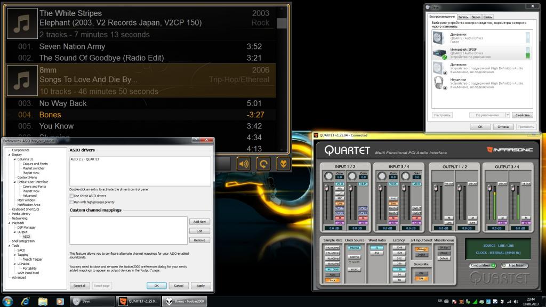The image size is (546, 307).
Task: Switch to the Запись tab
Action: click(463, 17)
